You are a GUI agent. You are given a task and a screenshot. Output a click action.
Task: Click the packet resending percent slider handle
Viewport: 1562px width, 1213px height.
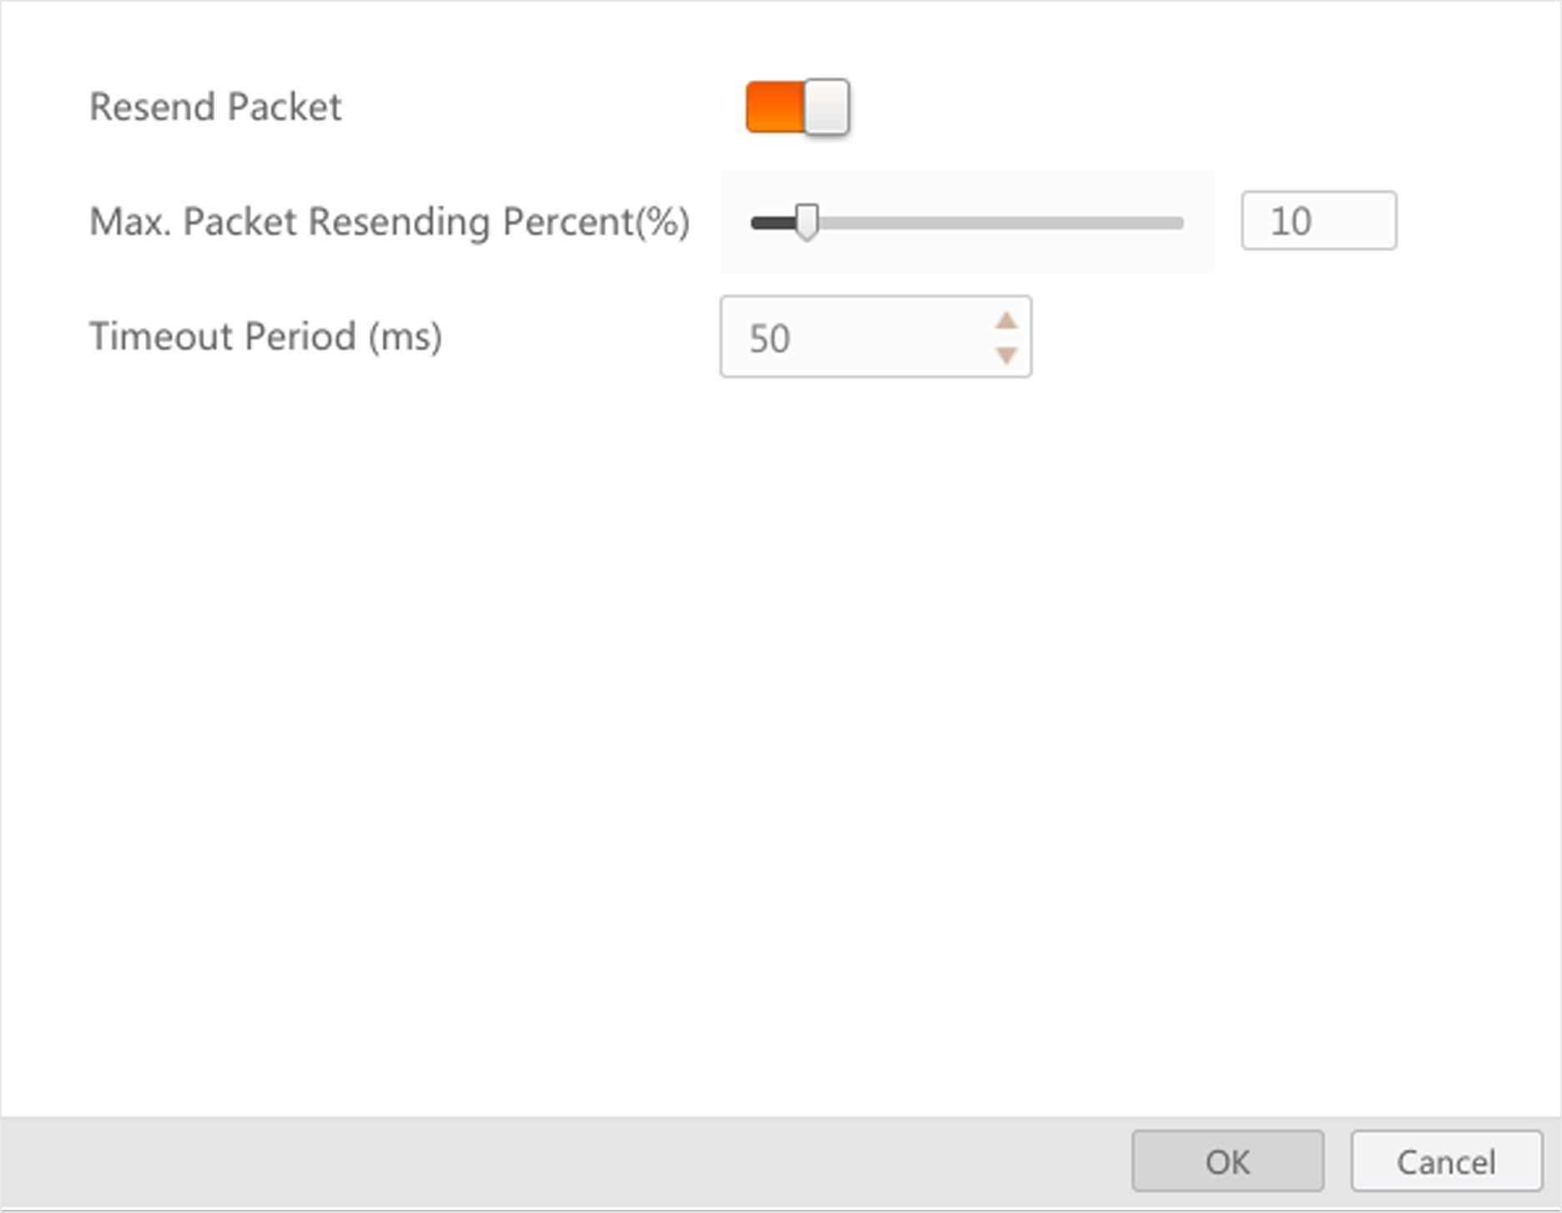tap(807, 222)
